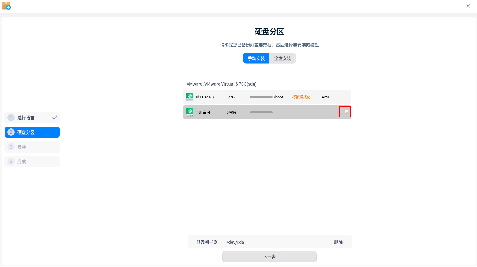Click the 0/68G size value
The image size is (477, 267).
click(231, 112)
